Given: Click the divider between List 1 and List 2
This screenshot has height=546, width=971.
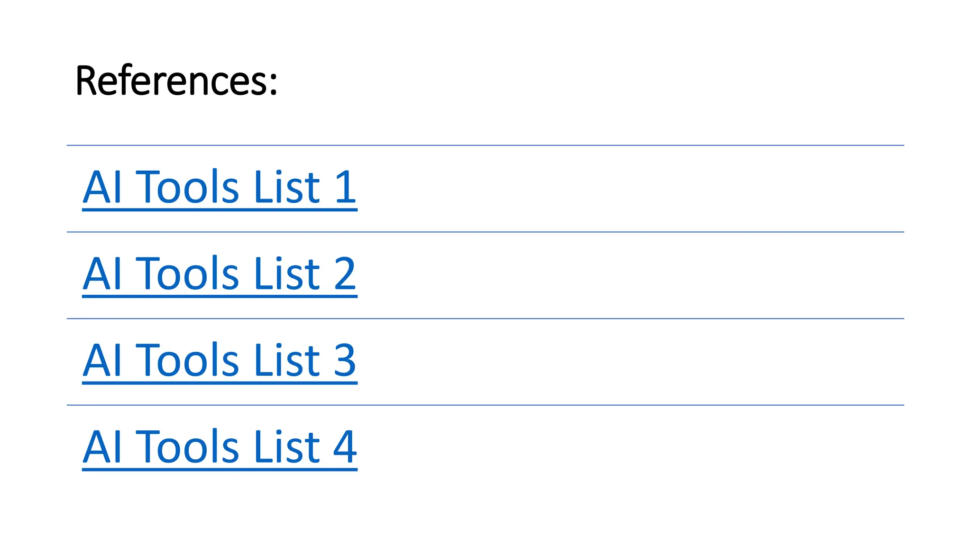Looking at the screenshot, I should point(485,232).
